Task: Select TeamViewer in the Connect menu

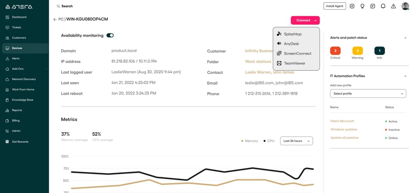Action: [294, 63]
